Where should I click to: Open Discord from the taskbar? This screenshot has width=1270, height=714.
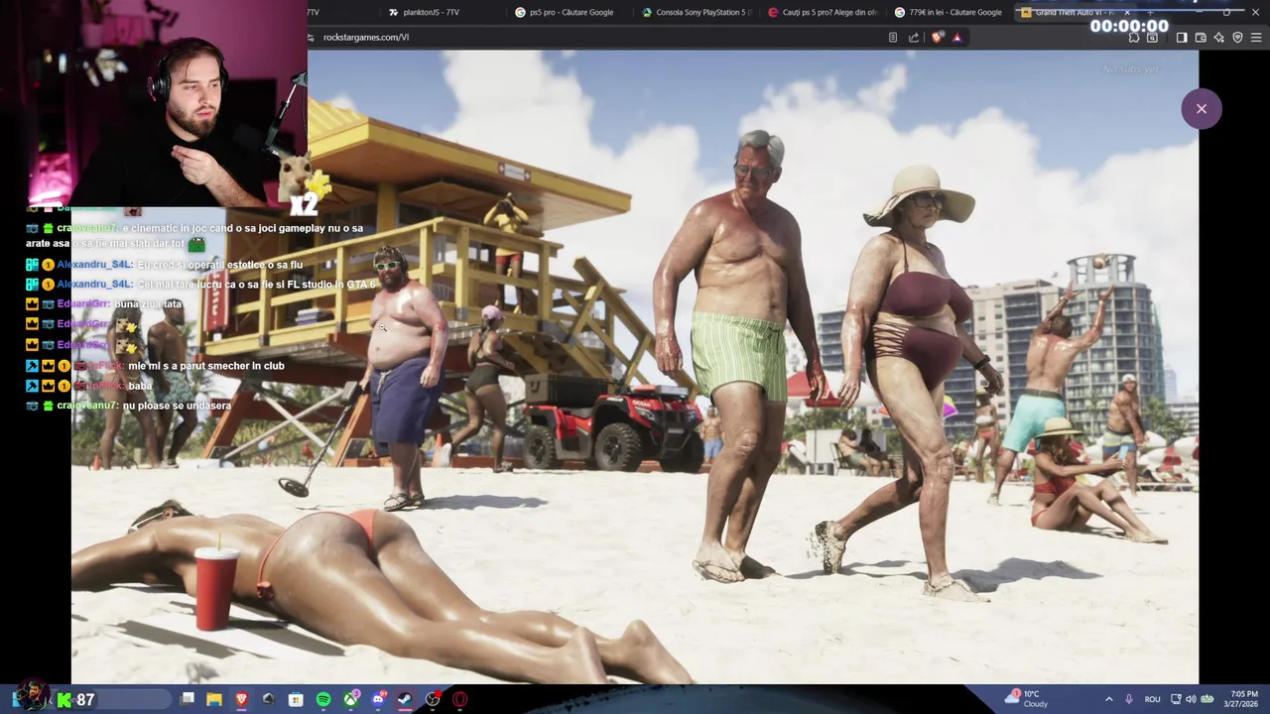(378, 699)
